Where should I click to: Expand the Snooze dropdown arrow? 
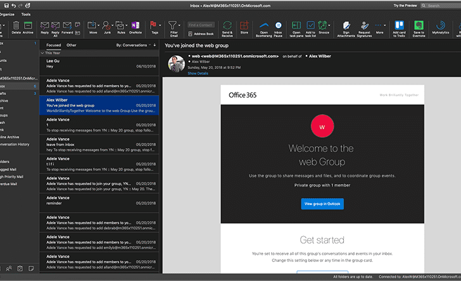[x=329, y=25]
